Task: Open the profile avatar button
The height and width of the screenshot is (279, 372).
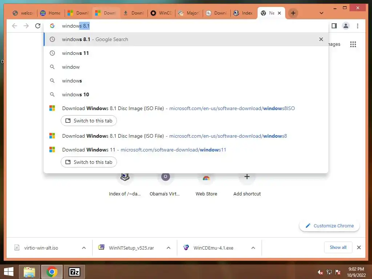Action: tap(346, 26)
